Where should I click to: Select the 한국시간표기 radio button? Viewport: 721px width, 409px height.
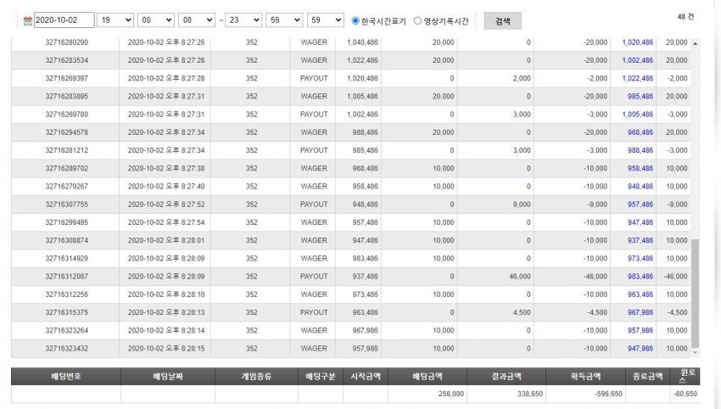tap(355, 20)
